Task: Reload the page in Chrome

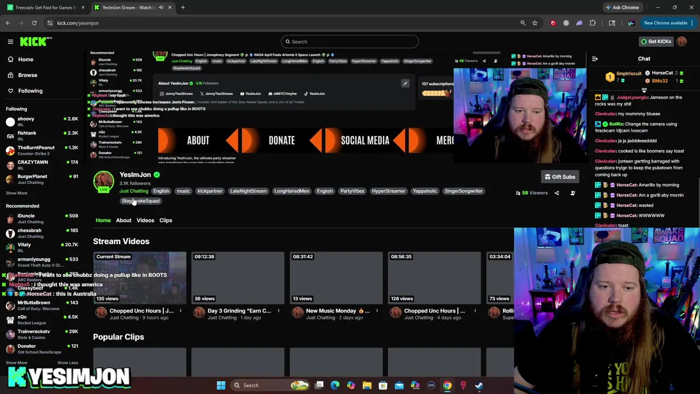Action: point(34,23)
